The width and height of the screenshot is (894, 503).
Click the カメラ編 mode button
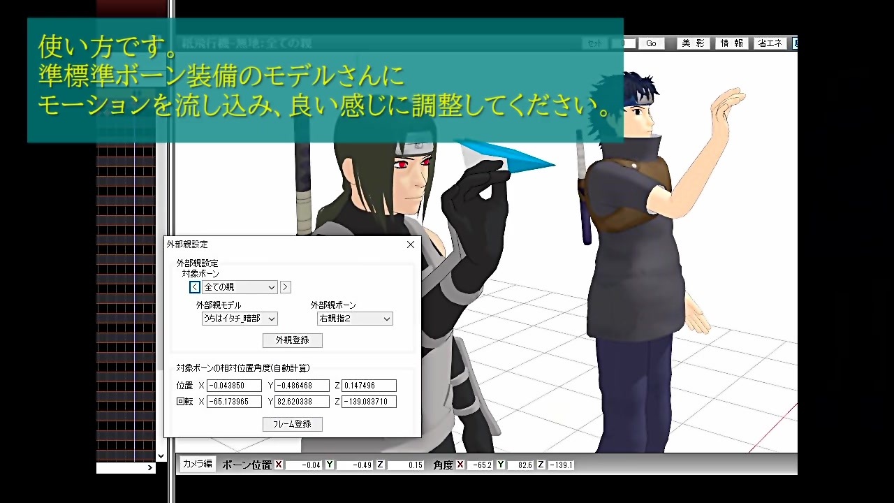pyautogui.click(x=198, y=464)
